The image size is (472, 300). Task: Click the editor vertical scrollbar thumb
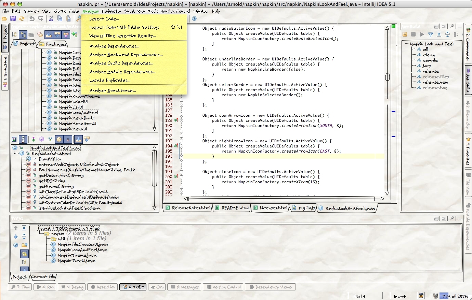coord(388,77)
